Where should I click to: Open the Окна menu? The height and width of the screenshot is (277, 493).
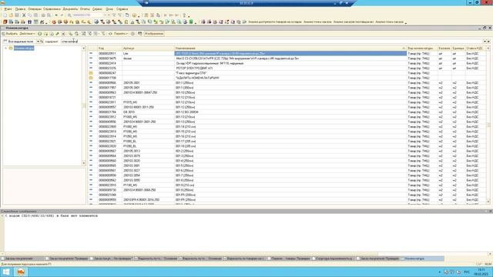[109, 9]
